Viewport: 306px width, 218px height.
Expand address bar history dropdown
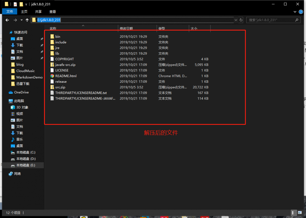pyautogui.click(x=236, y=20)
